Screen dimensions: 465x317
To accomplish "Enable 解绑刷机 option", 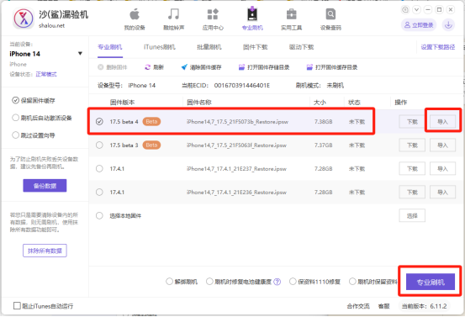I will (x=169, y=282).
